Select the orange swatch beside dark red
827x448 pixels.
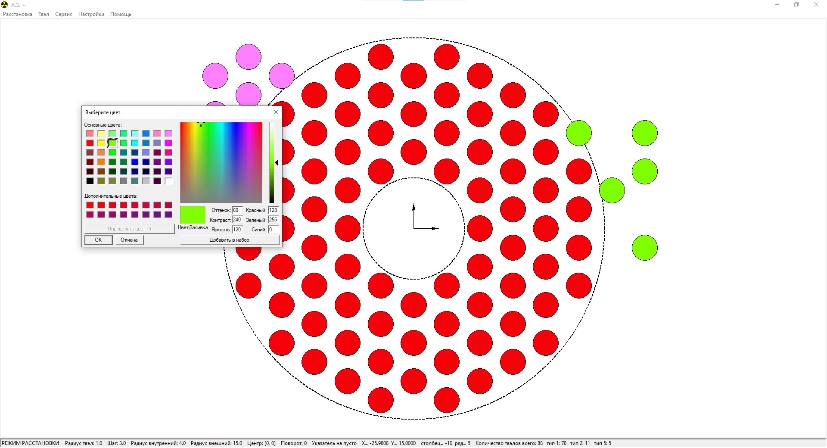point(101,162)
